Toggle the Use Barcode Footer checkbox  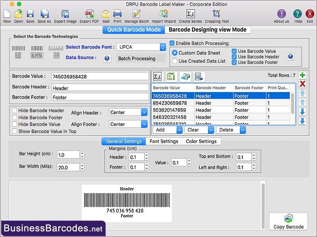coord(235,62)
